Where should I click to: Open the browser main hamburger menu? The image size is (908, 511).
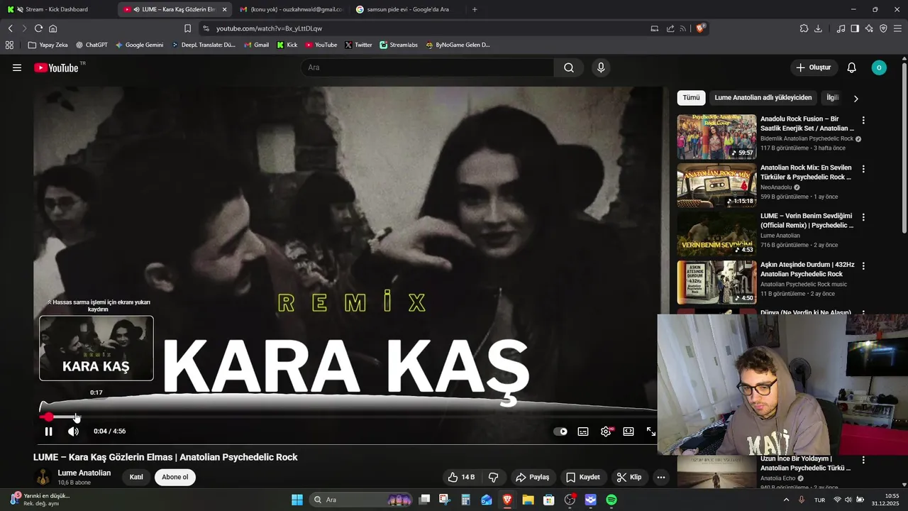pos(897,28)
